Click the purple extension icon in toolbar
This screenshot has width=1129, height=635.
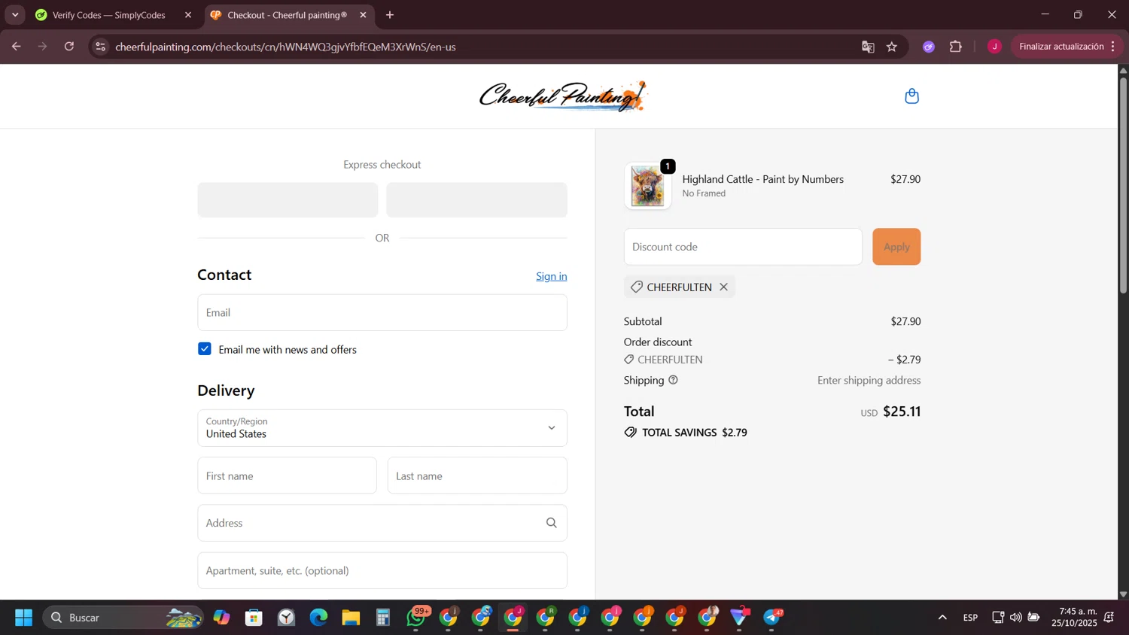(x=929, y=47)
